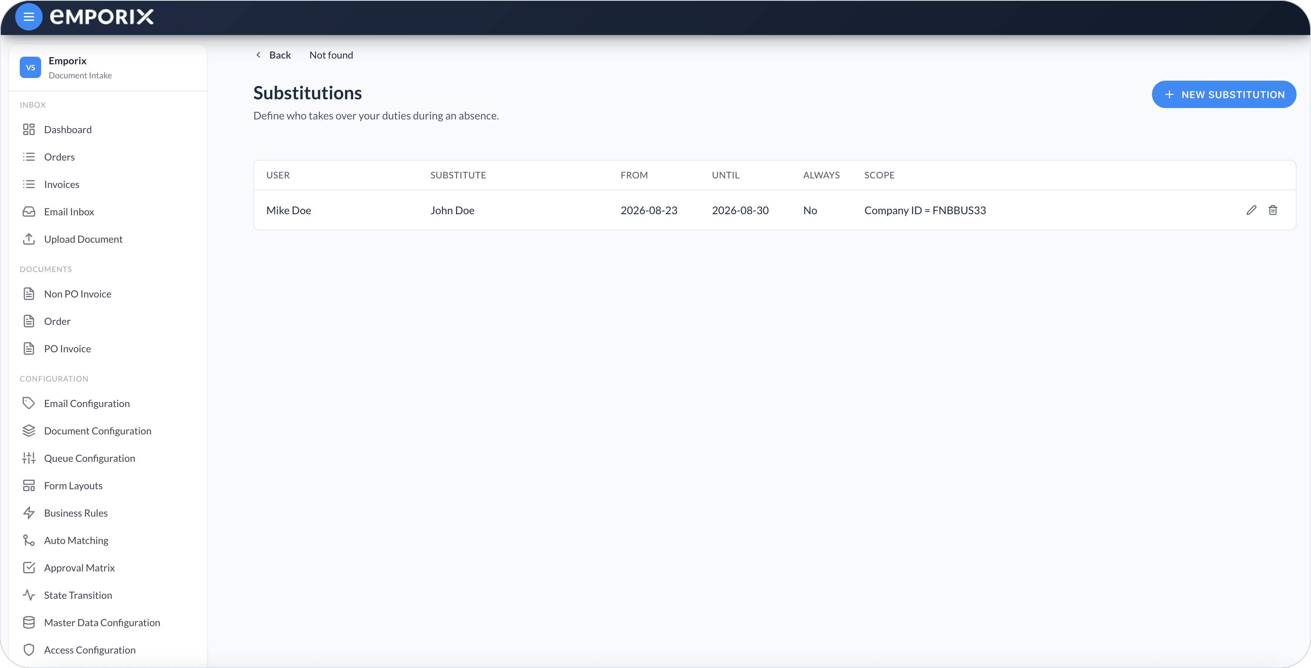Click the Orders list icon
Image resolution: width=1311 pixels, height=668 pixels.
tap(29, 157)
